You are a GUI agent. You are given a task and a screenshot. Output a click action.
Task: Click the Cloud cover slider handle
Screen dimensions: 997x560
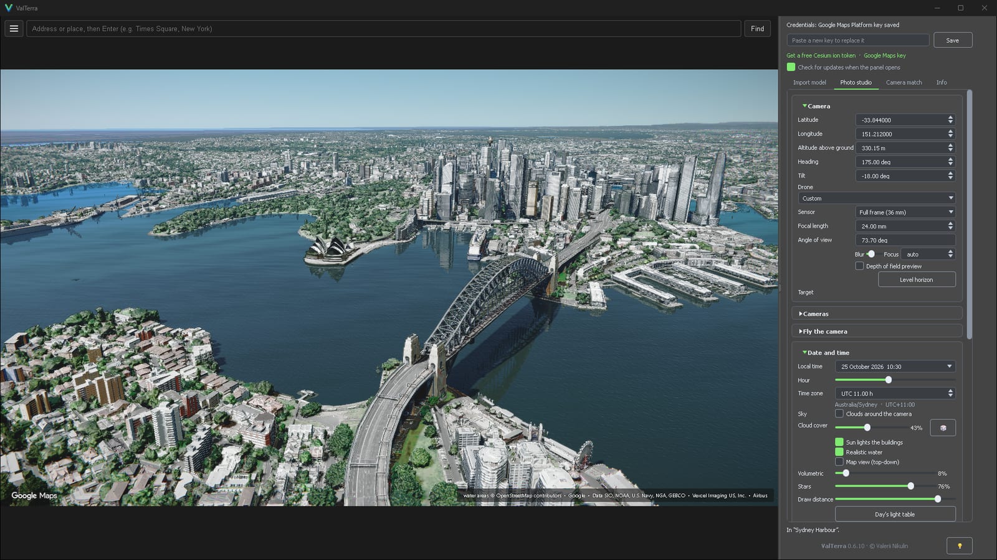pos(867,427)
